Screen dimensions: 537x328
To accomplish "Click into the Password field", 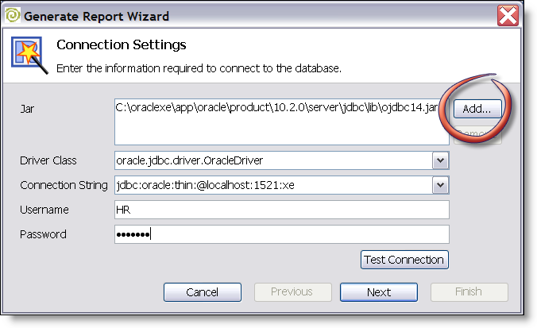I will coord(282,234).
